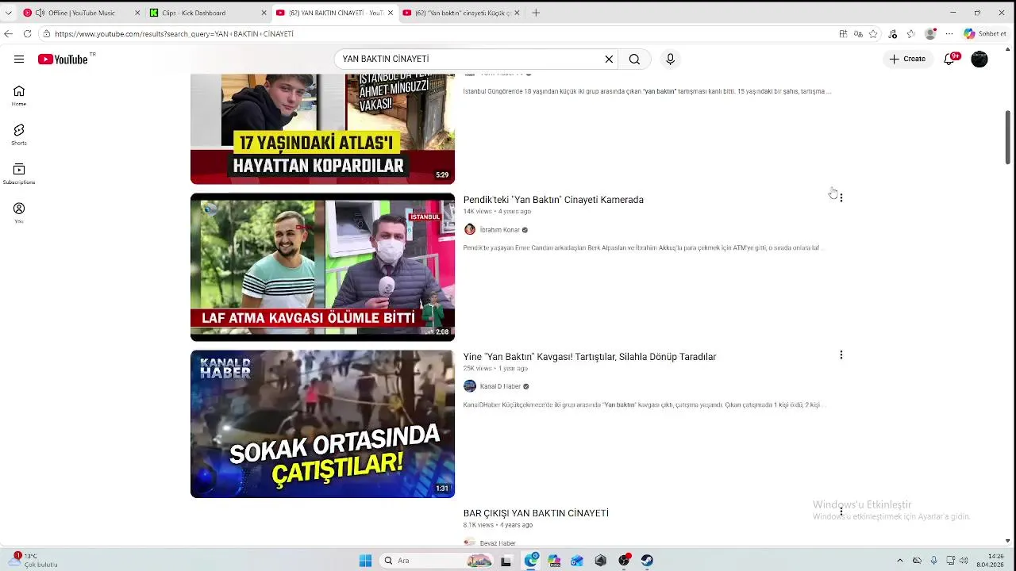The width and height of the screenshot is (1016, 571).
Task: Visit the İbrahim Konar channel name
Action: [x=499, y=230]
